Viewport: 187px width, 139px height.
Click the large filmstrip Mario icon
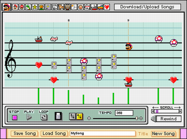6,7
